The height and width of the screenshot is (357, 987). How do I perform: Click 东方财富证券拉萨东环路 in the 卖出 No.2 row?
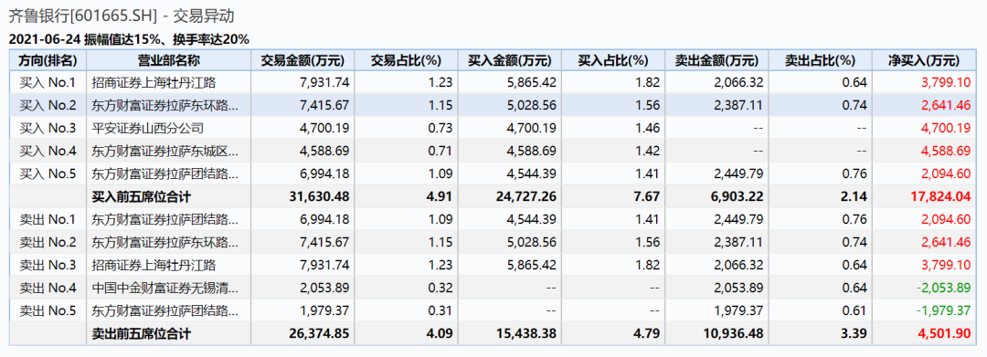[x=165, y=242]
